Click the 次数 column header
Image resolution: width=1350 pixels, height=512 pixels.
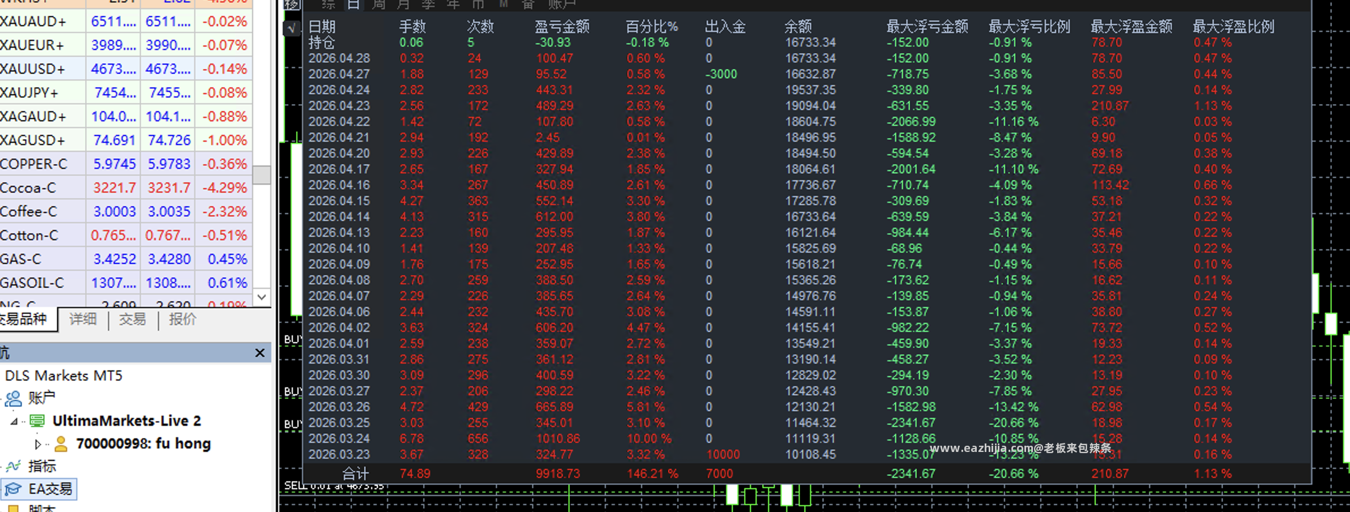pyautogui.click(x=480, y=27)
